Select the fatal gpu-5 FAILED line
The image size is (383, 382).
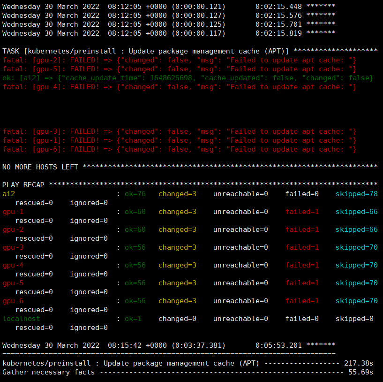coord(180,69)
